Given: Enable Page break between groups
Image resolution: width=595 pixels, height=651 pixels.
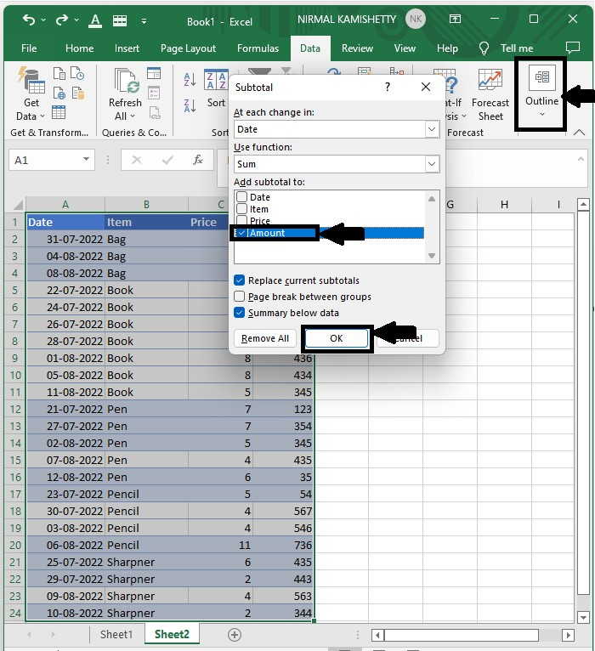Looking at the screenshot, I should point(239,297).
